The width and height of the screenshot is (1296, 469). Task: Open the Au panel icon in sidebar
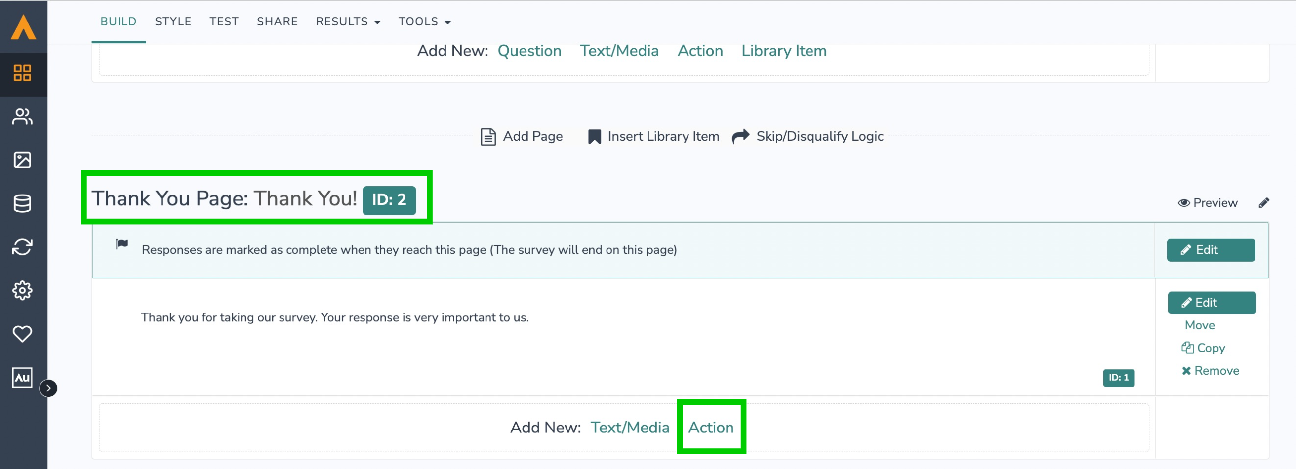[22, 378]
